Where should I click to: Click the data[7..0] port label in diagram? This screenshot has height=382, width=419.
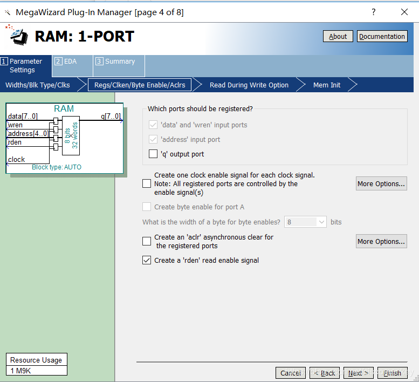point(23,117)
